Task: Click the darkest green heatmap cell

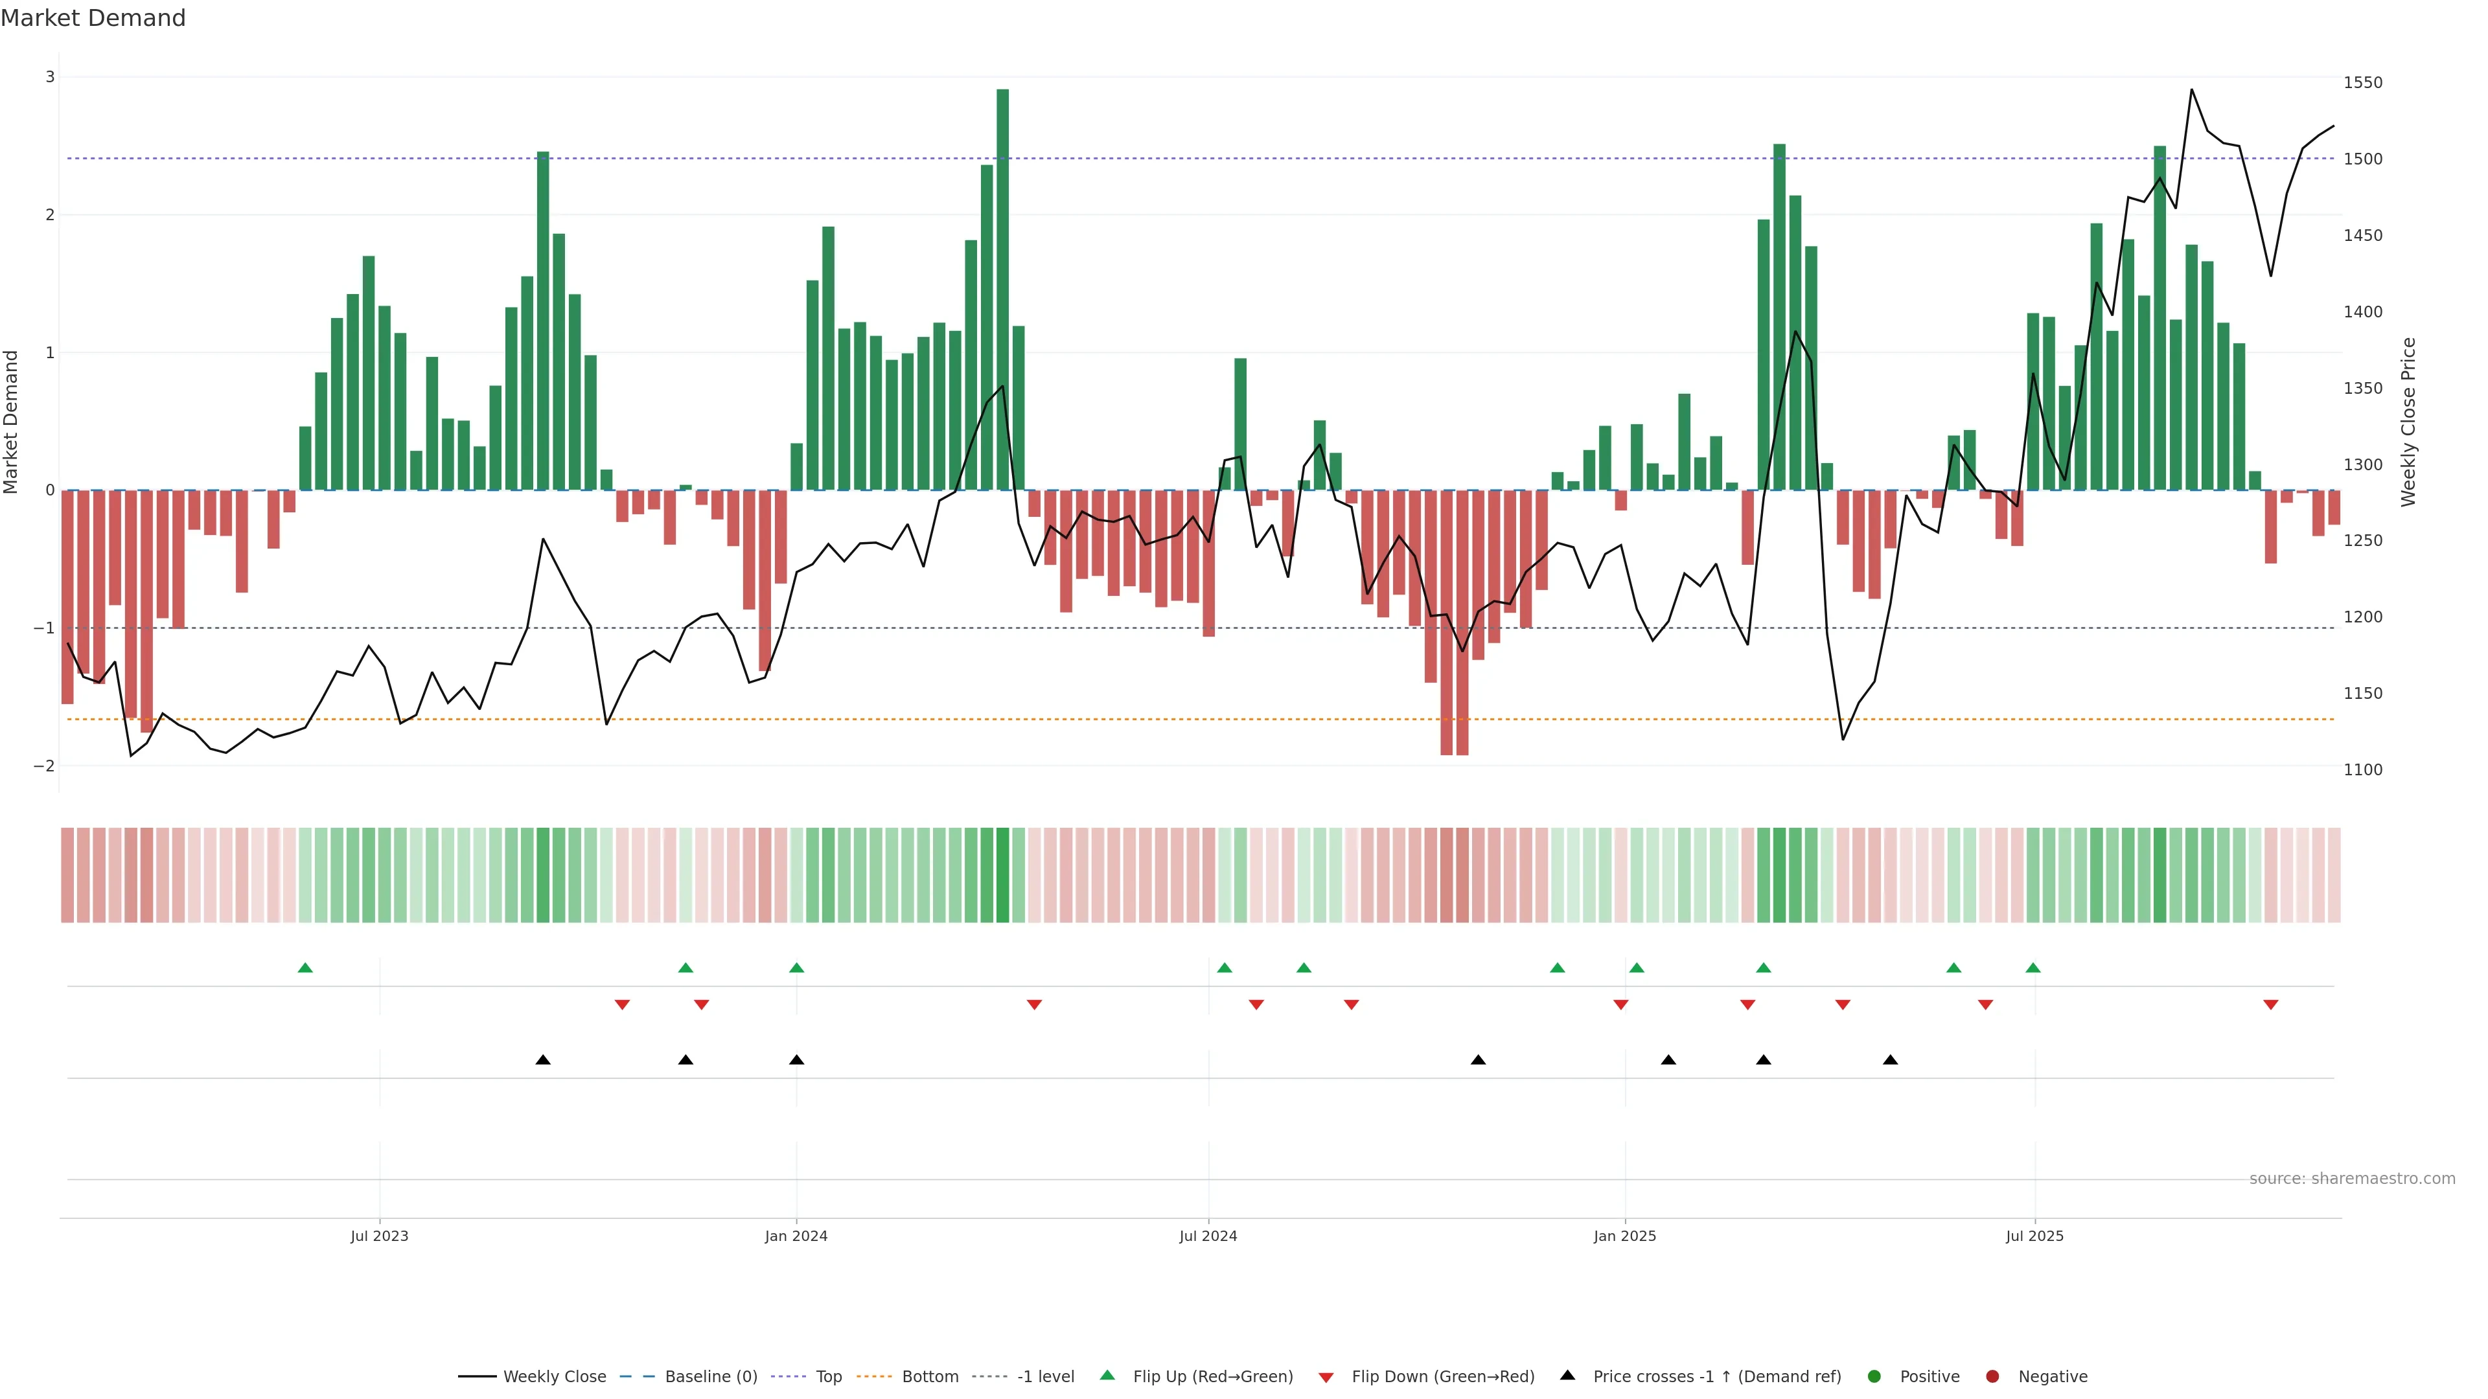Action: [1002, 875]
